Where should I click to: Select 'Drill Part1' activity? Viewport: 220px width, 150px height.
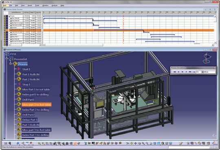point(28,100)
